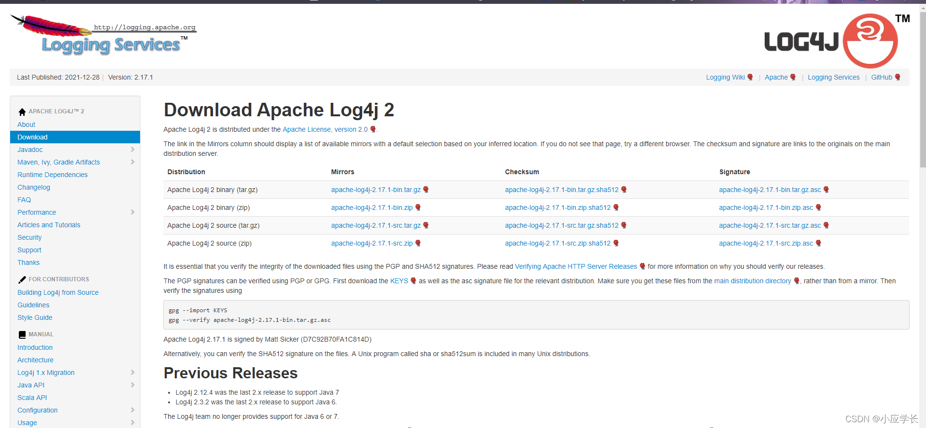The image size is (926, 428).
Task: Expand the Performance sidebar chevron
Action: click(x=132, y=212)
